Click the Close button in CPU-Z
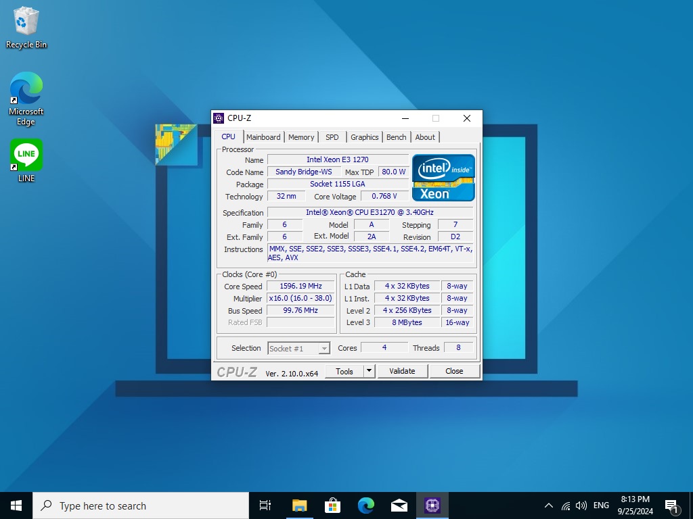This screenshot has width=693, height=519. click(454, 371)
